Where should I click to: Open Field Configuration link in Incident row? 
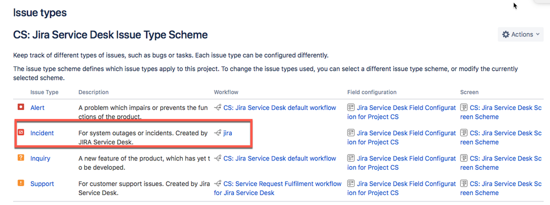point(402,137)
